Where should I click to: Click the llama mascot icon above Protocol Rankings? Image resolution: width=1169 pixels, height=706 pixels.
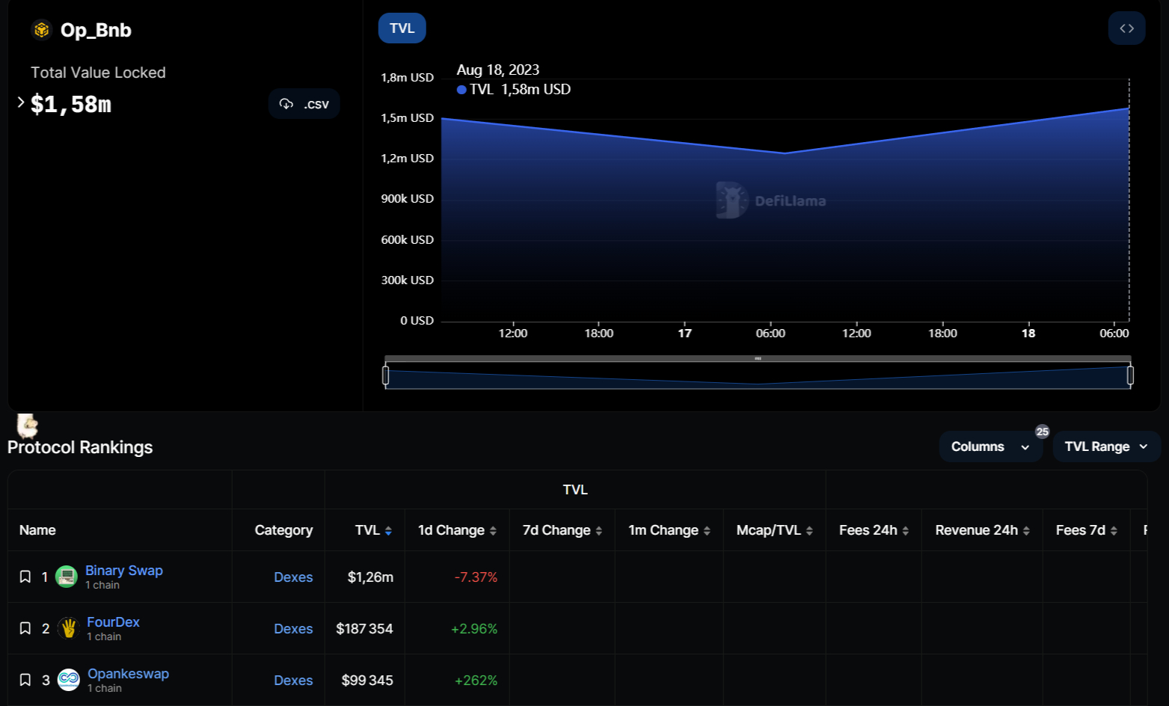[27, 425]
